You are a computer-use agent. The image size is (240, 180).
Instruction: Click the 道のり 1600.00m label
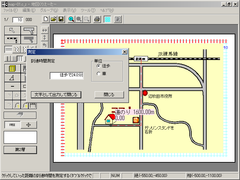135,112
